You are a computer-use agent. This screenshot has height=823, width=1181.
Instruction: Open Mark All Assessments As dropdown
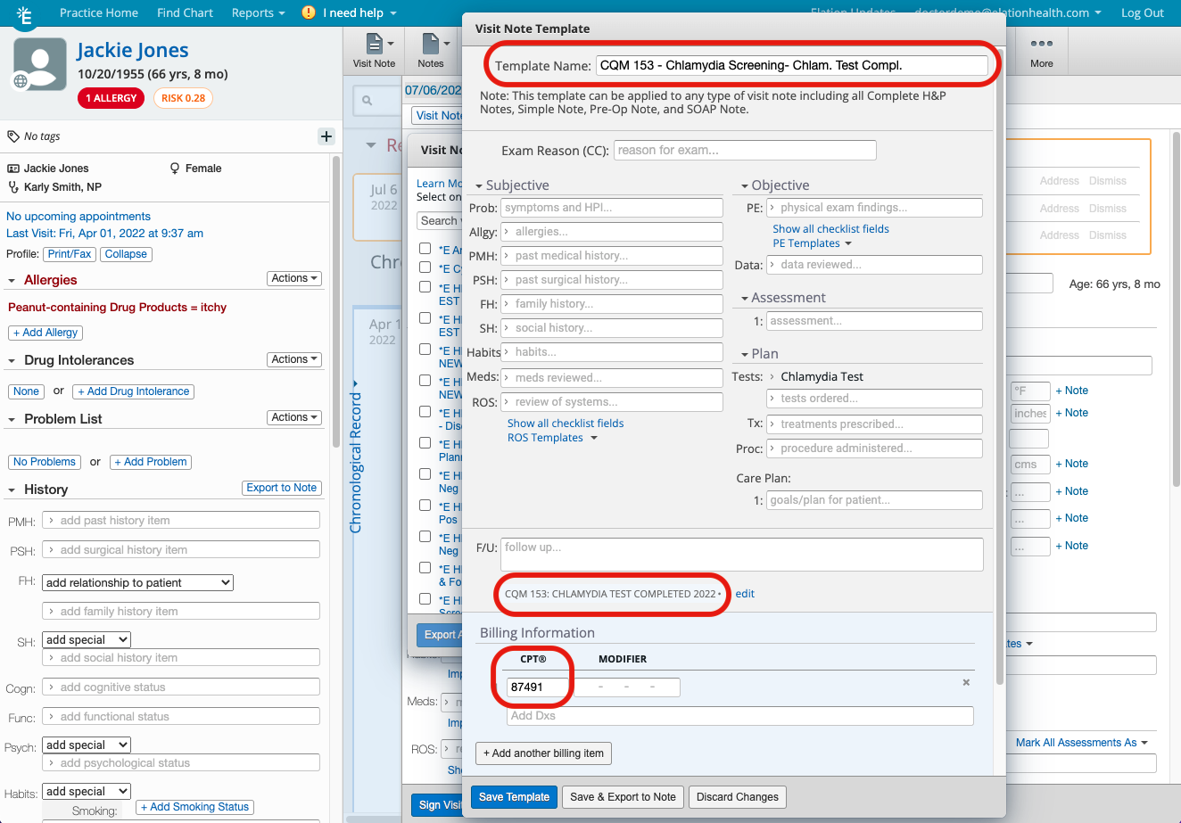[1081, 742]
